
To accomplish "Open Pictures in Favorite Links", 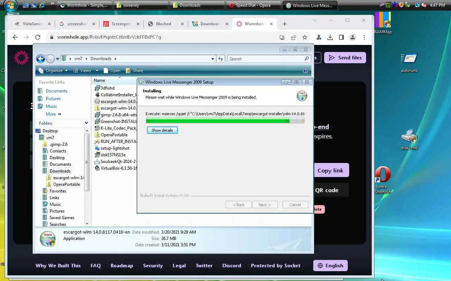I will 53,99.
